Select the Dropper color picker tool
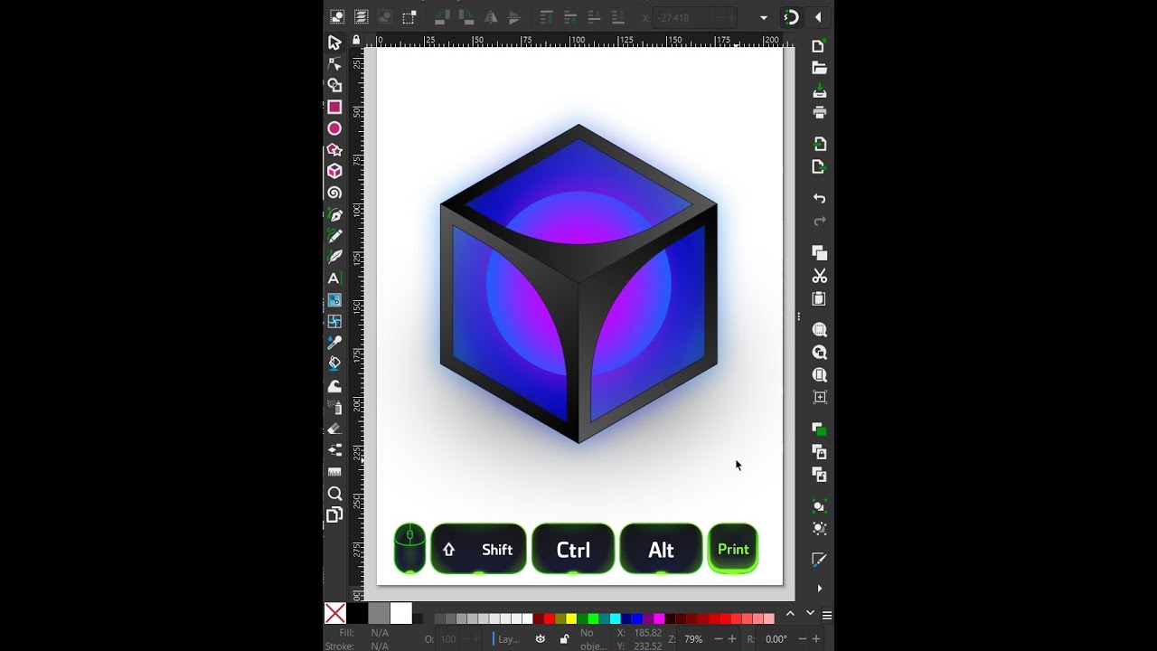Image resolution: width=1157 pixels, height=651 pixels. pos(334,343)
